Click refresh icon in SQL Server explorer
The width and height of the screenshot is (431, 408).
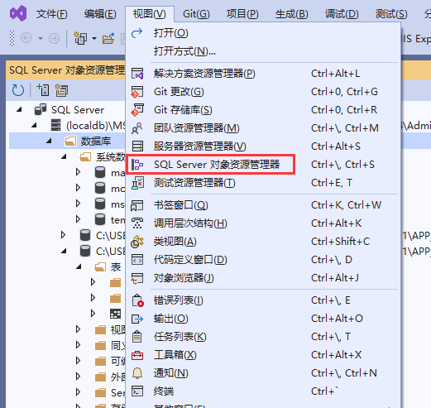click(18, 90)
